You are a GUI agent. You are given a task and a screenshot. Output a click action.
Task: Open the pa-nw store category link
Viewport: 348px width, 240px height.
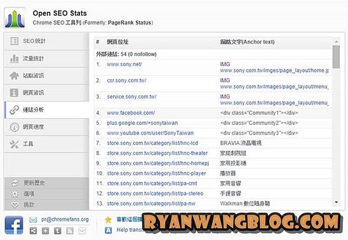coord(151,203)
